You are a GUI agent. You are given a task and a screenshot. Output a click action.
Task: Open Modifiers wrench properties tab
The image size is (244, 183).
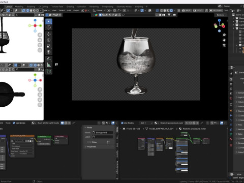tap(231, 115)
